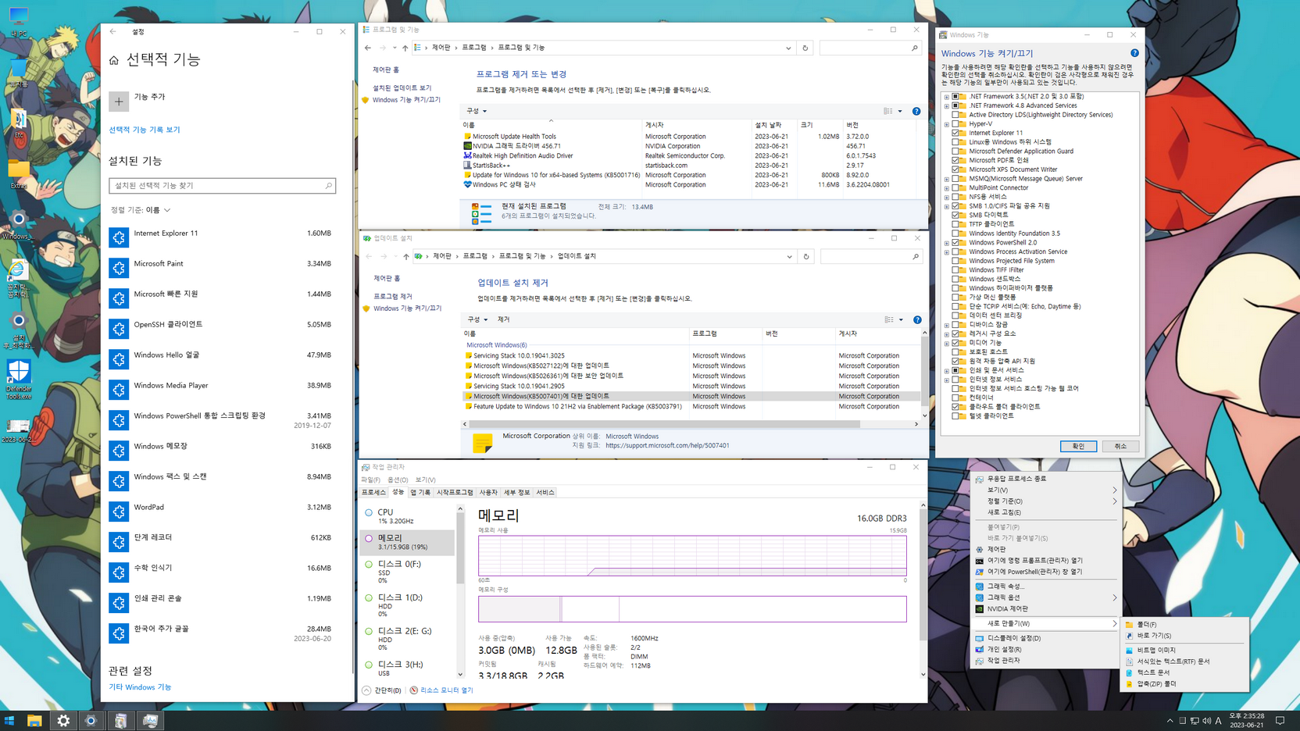The height and width of the screenshot is (731, 1300).
Task: Click the refresh button in Programs and Features address bar
Action: tap(805, 48)
